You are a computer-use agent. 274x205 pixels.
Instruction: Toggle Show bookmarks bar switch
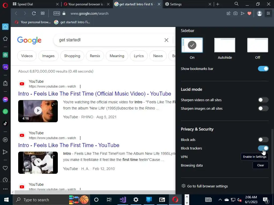pos(263,69)
